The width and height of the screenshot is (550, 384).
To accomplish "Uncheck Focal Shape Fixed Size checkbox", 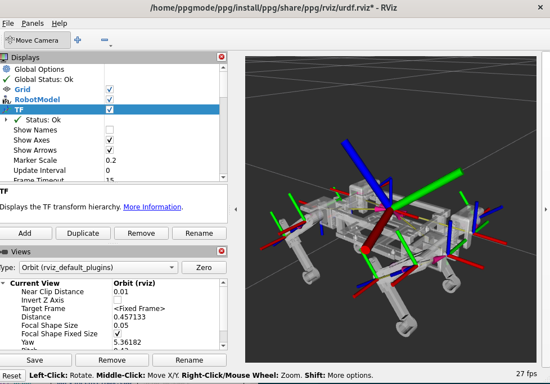I will click(118, 333).
